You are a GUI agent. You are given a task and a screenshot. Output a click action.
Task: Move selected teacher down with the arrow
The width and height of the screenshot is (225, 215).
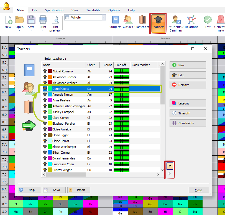coord(170,174)
